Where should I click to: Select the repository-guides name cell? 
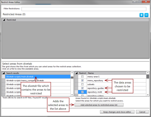pos(117,88)
